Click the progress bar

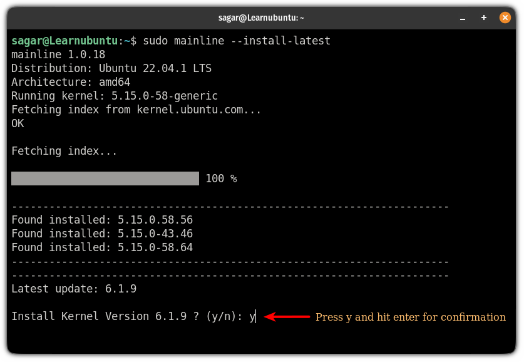[105, 178]
